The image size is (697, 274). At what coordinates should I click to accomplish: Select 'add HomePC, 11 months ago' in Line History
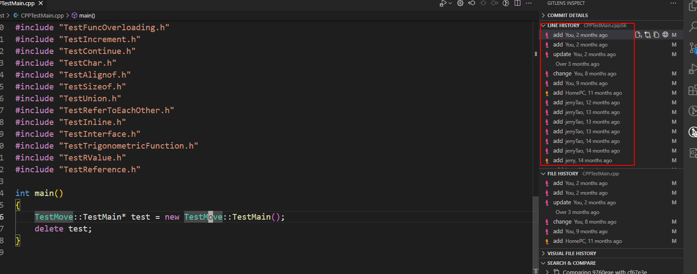coord(611,93)
